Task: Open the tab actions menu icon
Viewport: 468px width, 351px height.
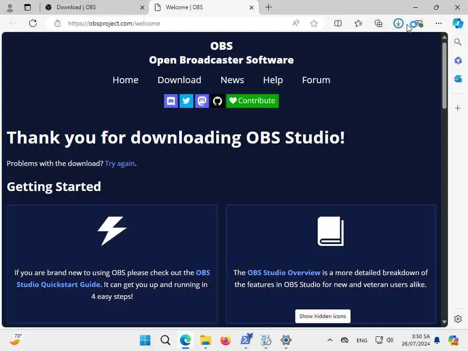Action: pyautogui.click(x=27, y=7)
